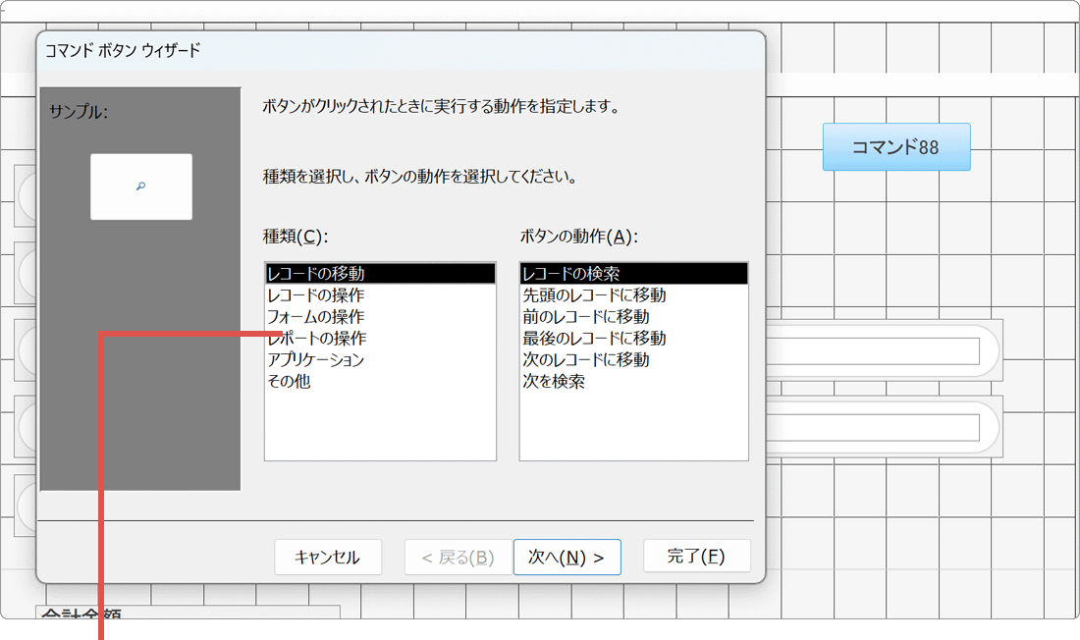
Task: Advance wizard with 次へ button
Action: pyautogui.click(x=567, y=557)
